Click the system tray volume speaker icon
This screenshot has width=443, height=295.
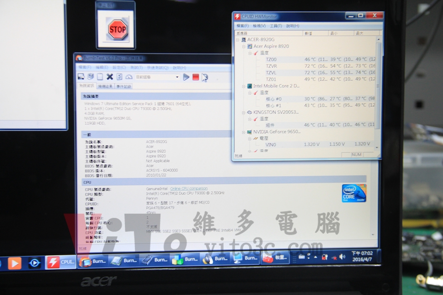[x=343, y=256]
